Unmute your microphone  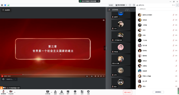[x=3, y=92]
